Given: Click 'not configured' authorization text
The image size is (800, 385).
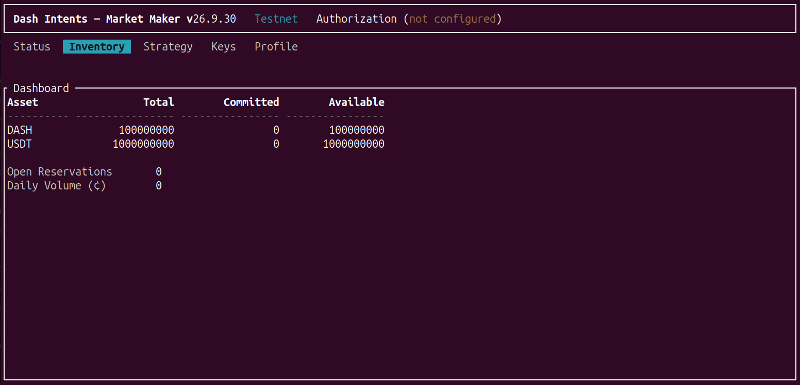Looking at the screenshot, I should [453, 19].
